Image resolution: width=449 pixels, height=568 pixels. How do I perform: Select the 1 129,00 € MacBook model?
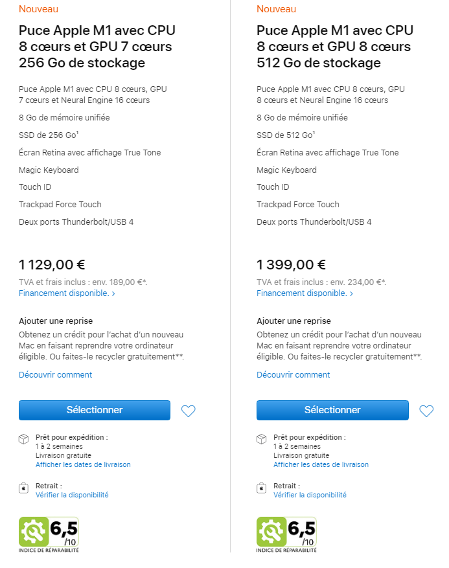click(x=95, y=410)
